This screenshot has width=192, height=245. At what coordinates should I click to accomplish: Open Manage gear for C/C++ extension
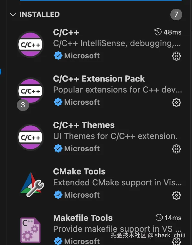pos(176,56)
